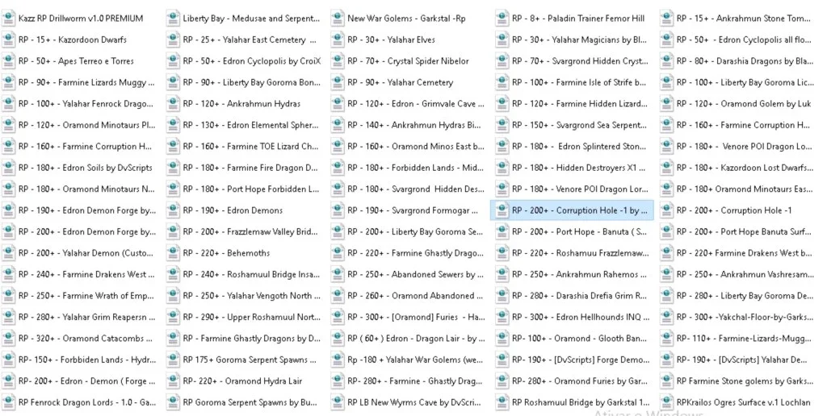This screenshot has width=827, height=416.
Task: Click the icon of RP - 50+ - Edron Cyclopolis by CroiX
Action: pos(173,61)
